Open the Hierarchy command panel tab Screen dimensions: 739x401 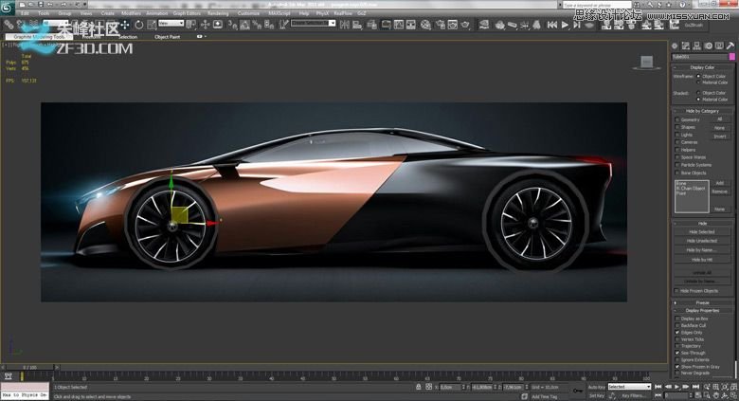(695, 45)
